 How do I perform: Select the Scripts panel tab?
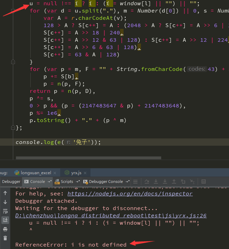[x=66, y=182]
